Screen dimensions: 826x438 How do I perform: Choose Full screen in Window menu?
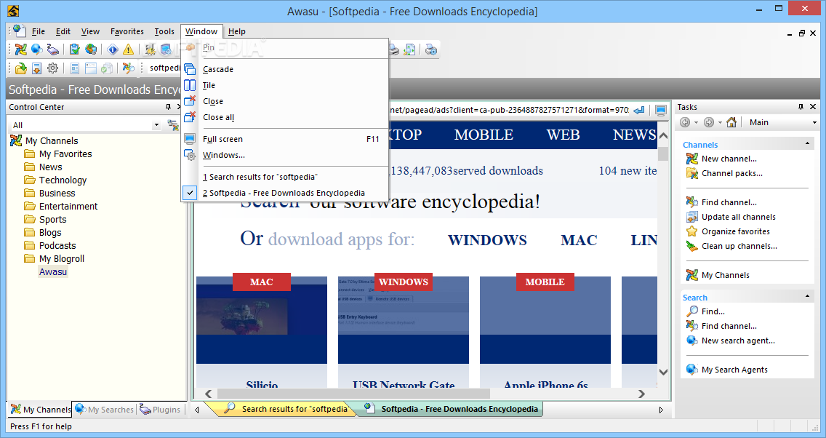(x=222, y=139)
